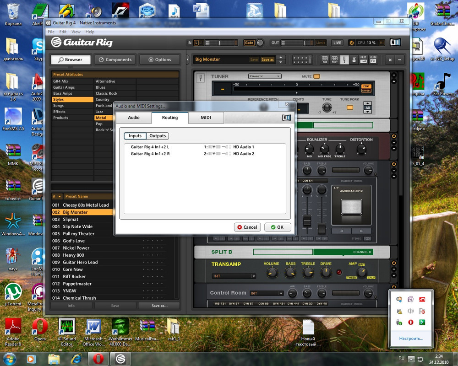This screenshot has height=366, width=458.
Task: Open the µTorrent desktop icon
Action: tap(13, 294)
